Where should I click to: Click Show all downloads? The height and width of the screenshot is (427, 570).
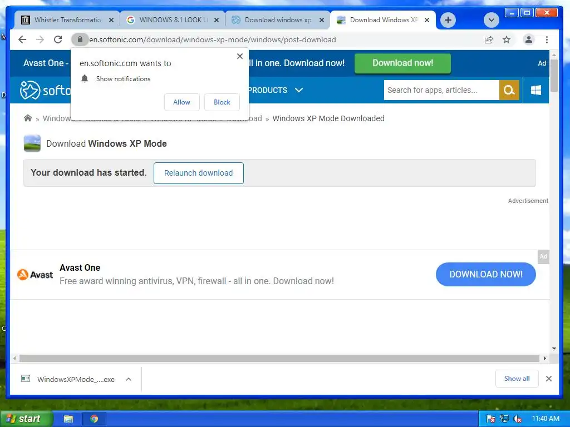[517, 379]
